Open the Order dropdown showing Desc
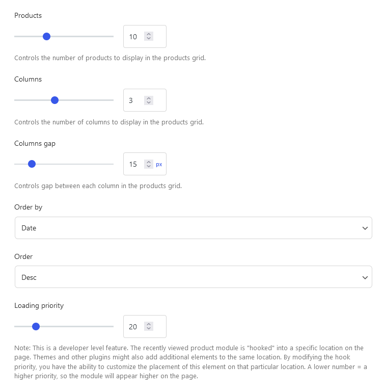Image resolution: width=385 pixels, height=392 pixels. (193, 277)
